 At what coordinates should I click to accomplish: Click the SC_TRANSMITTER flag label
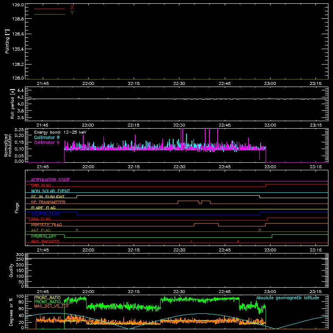[x=48, y=202]
